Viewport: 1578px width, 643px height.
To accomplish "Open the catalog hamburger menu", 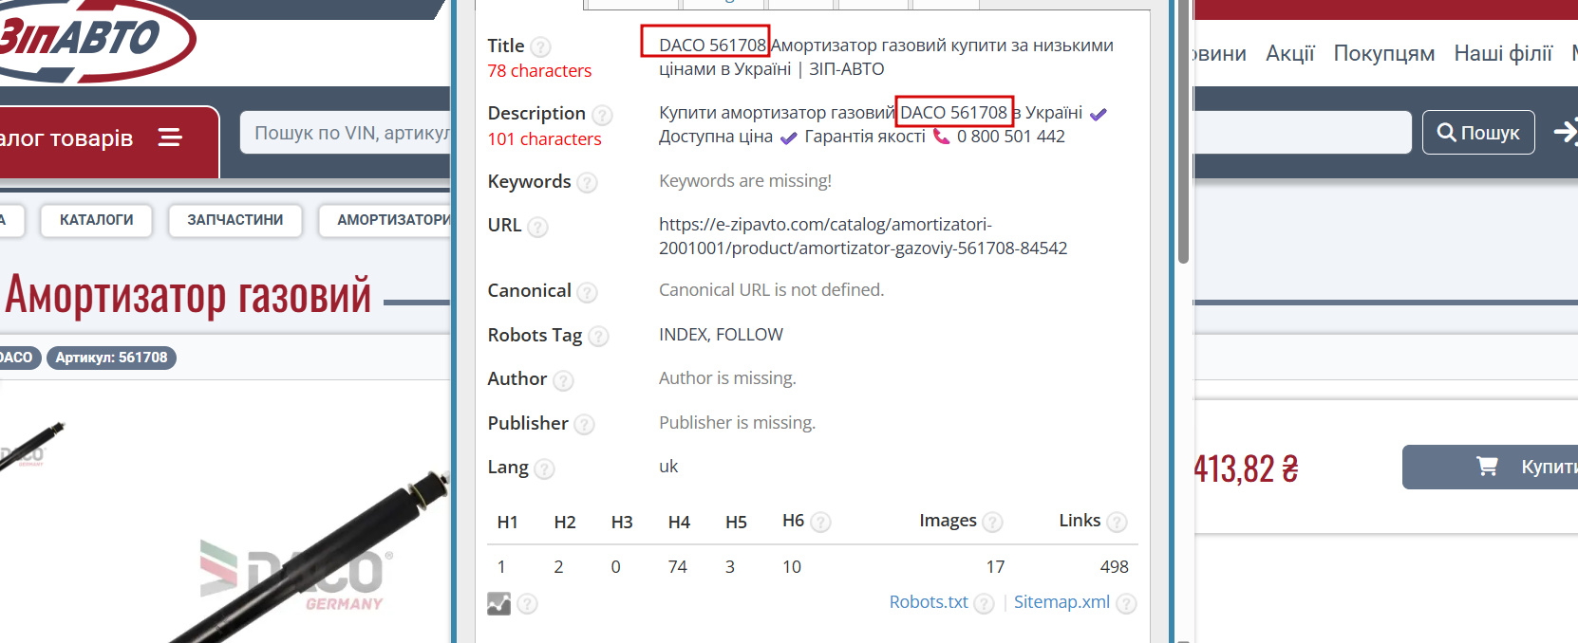I will (x=170, y=138).
